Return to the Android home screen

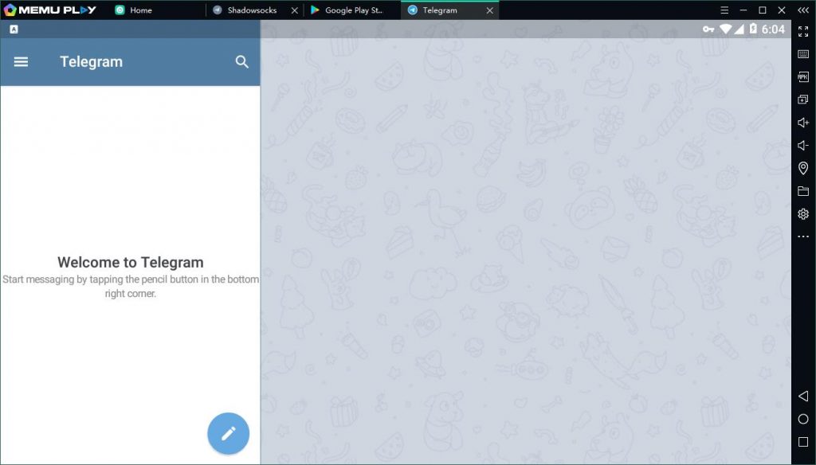(802, 418)
